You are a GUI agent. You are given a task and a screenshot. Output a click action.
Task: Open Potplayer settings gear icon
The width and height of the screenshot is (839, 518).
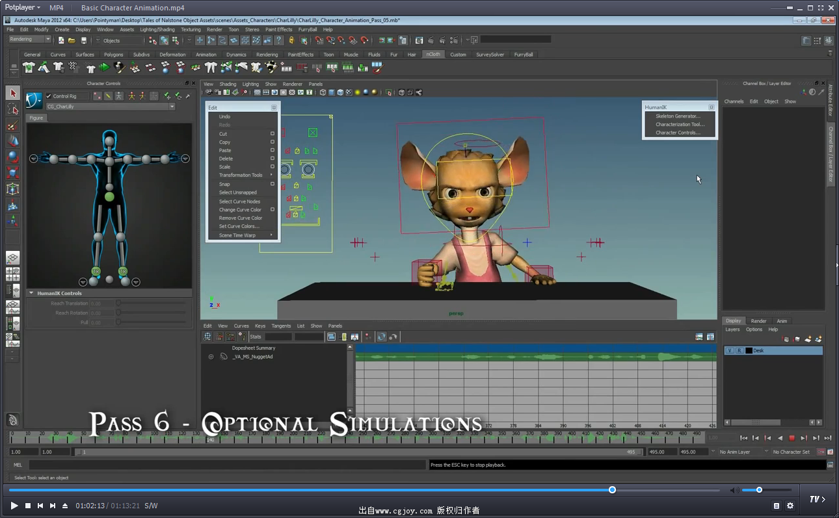[x=790, y=506]
